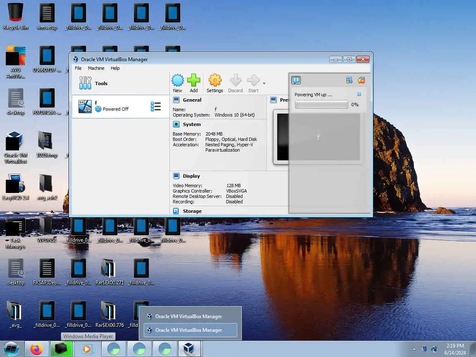Select the FXSAPIDeb desktop file
The height and width of the screenshot is (357, 476).
(47, 272)
